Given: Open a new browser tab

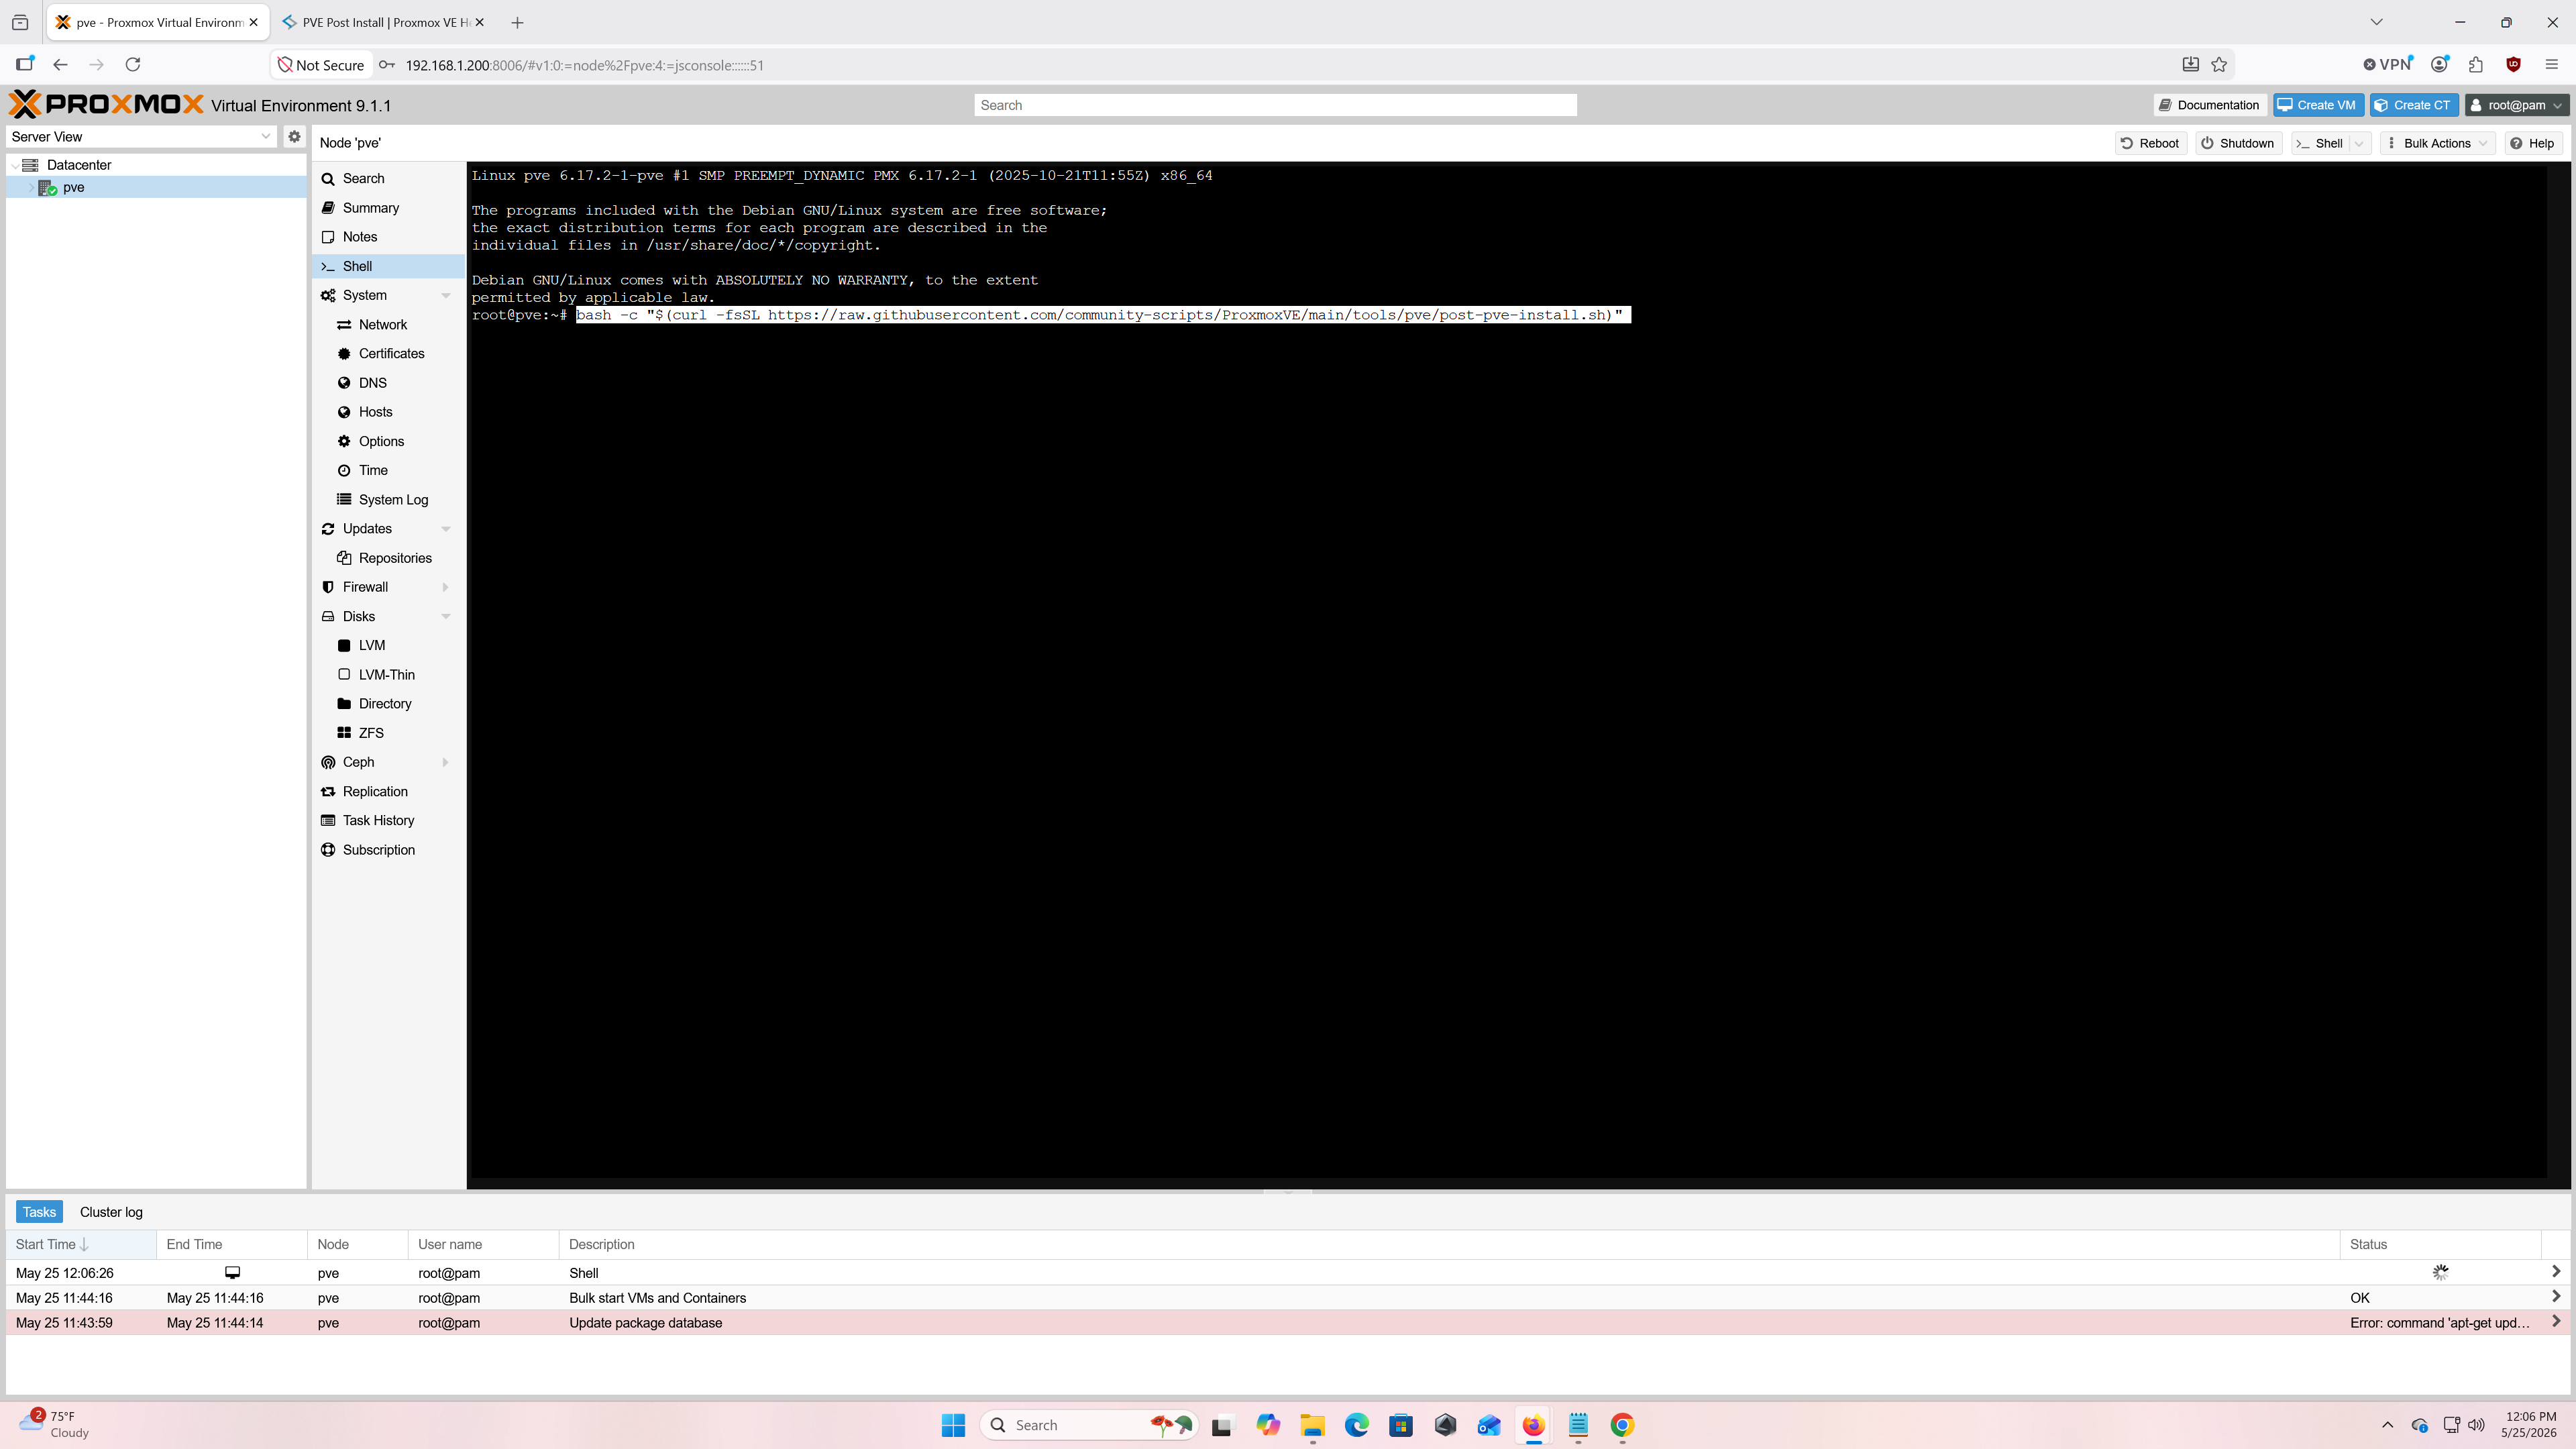Looking at the screenshot, I should [517, 22].
